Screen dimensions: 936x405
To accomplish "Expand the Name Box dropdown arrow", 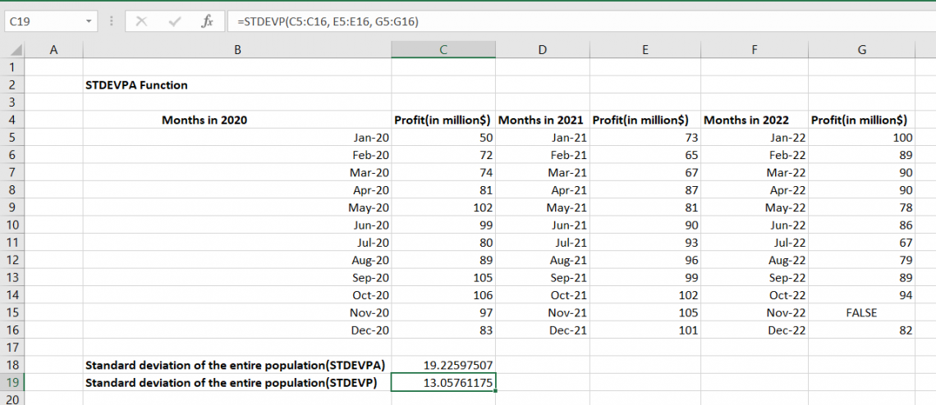I will click(89, 22).
